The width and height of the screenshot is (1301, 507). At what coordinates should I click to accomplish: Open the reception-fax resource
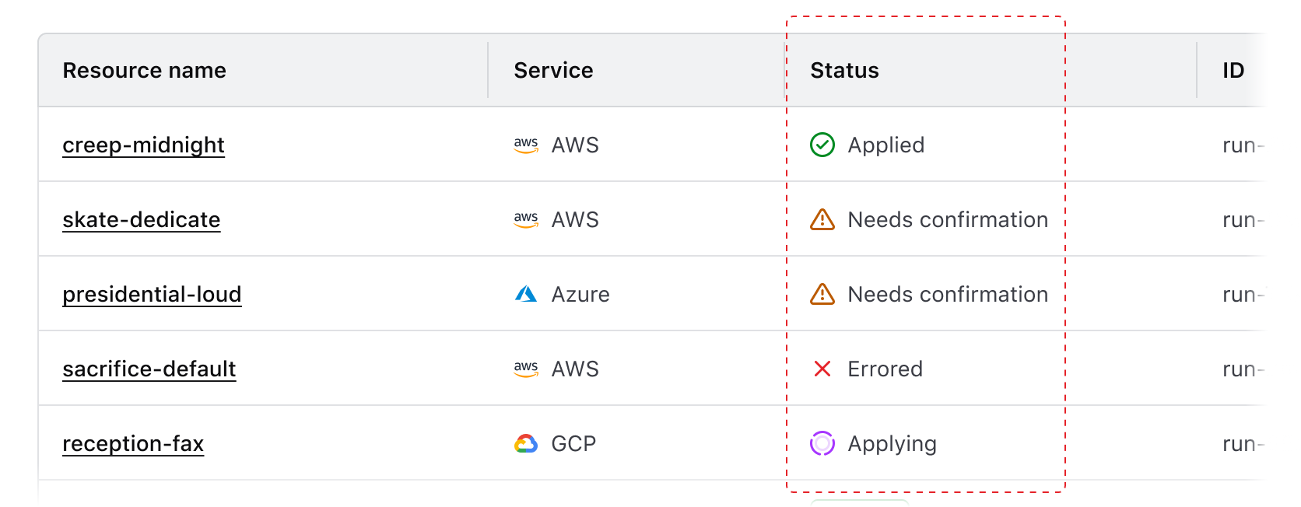(133, 443)
